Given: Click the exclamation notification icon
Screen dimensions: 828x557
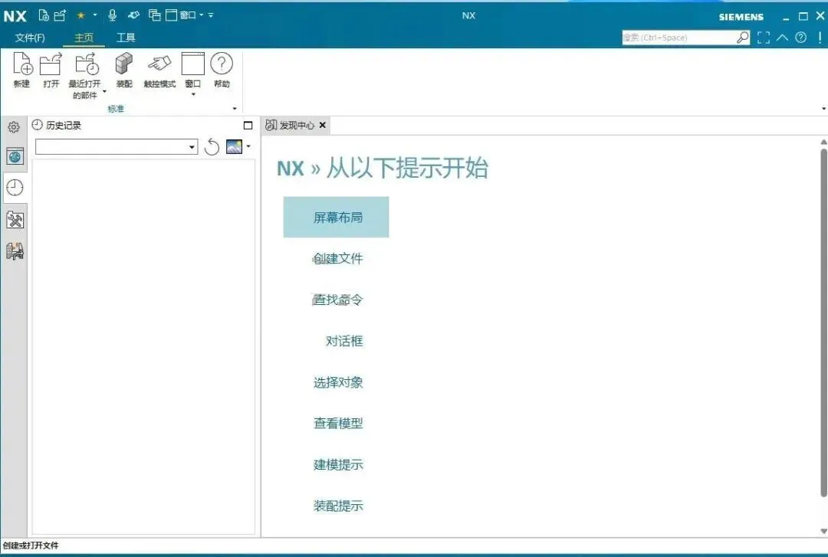Looking at the screenshot, I should pos(820,38).
